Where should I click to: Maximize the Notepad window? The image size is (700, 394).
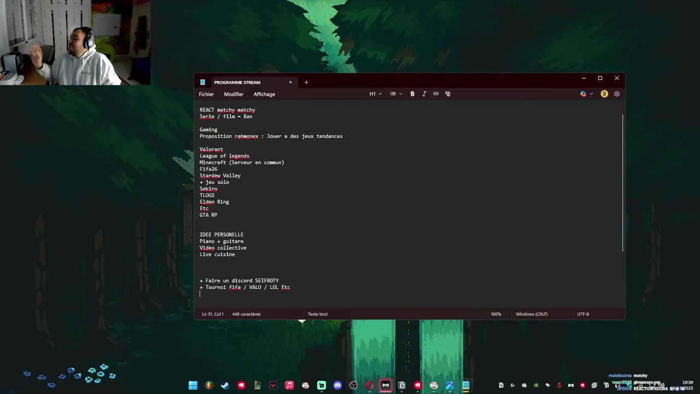click(x=600, y=78)
